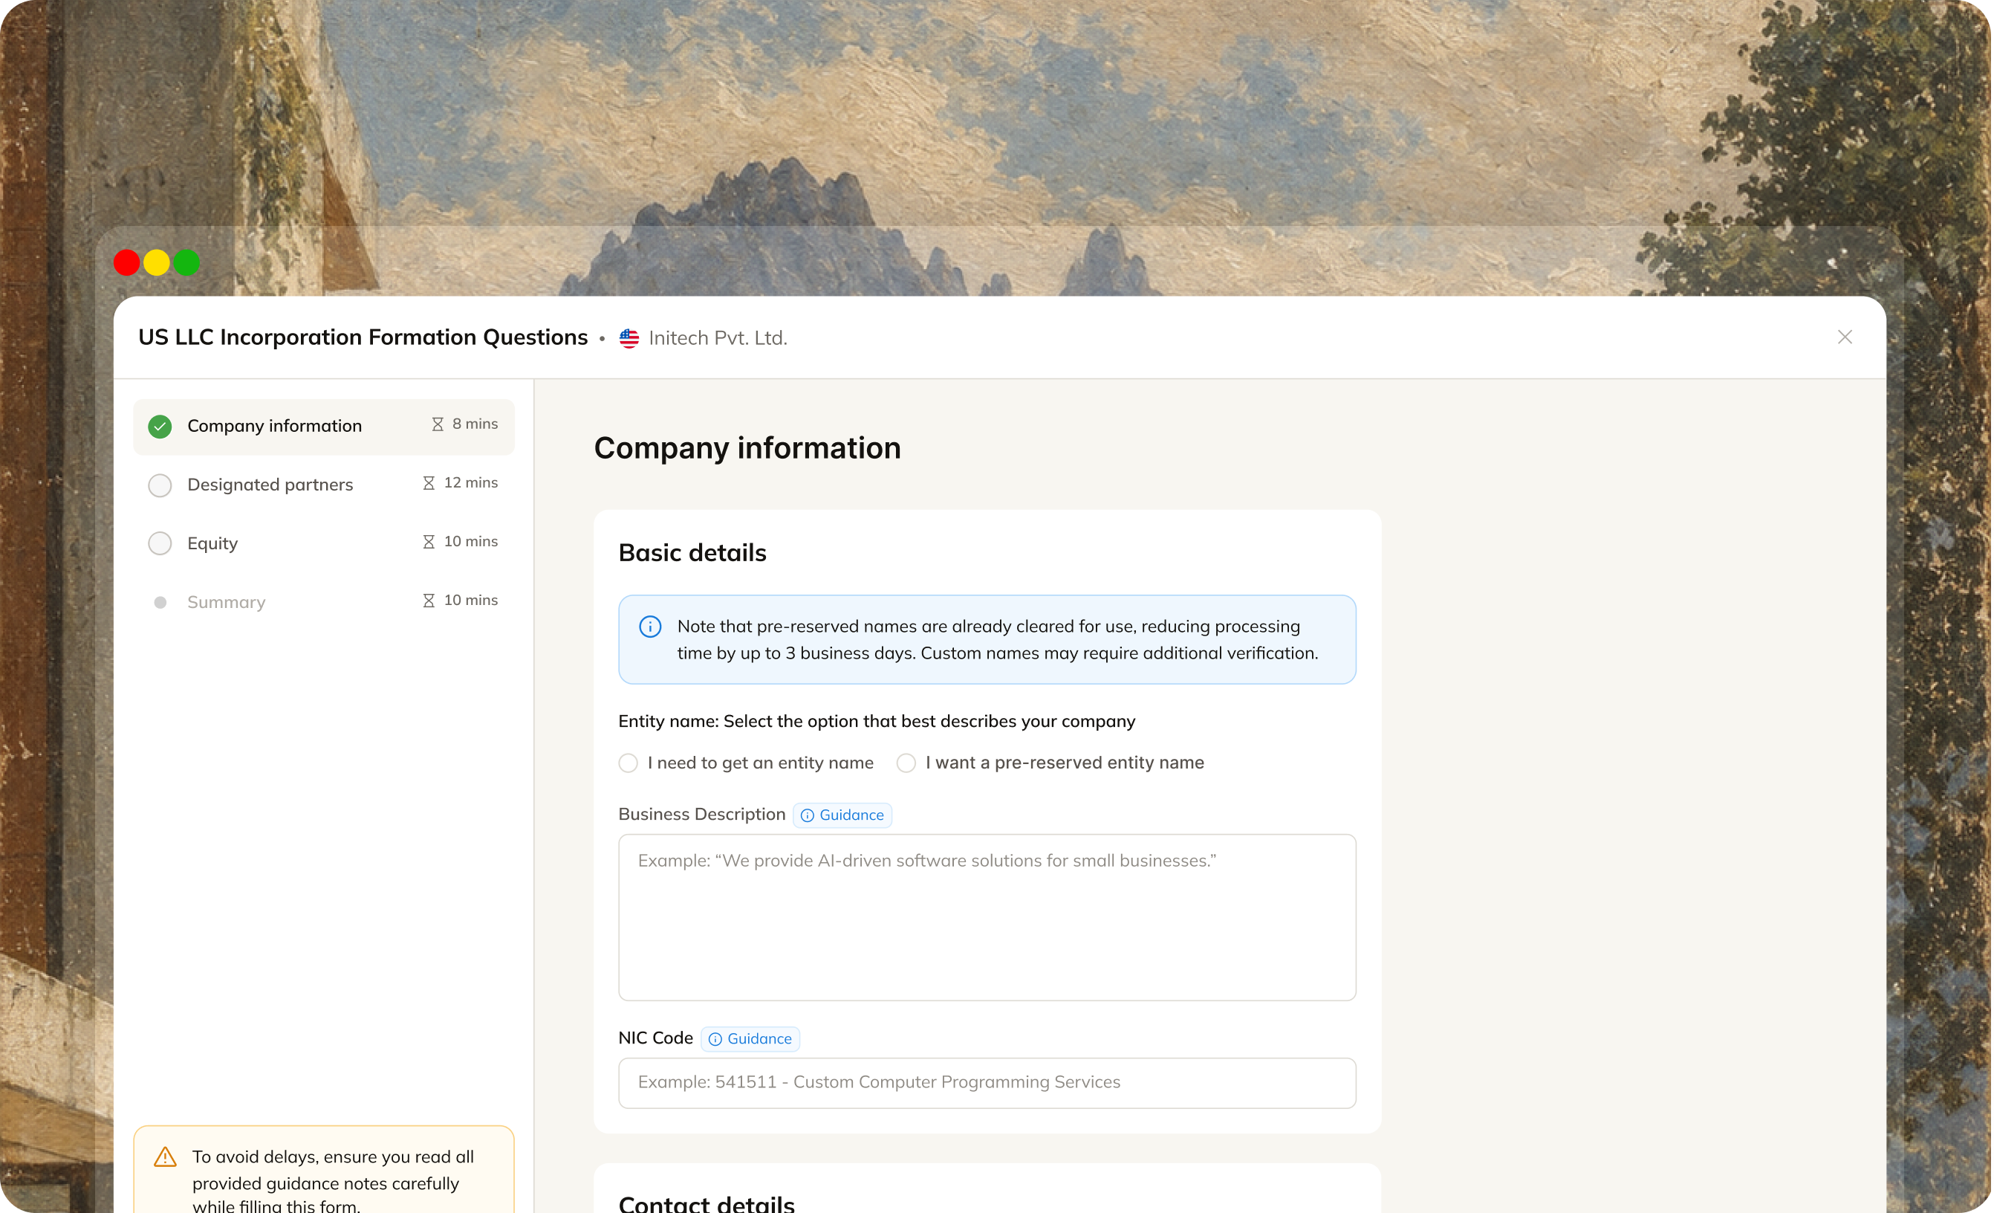Click the gray dot icon beside Summary
The height and width of the screenshot is (1213, 1994).
(x=160, y=603)
